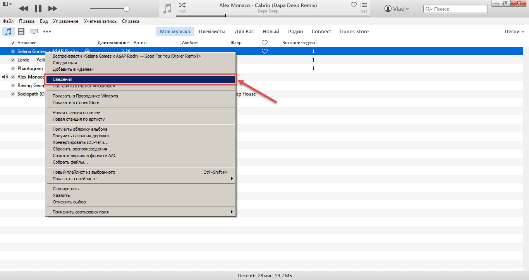This screenshot has width=529, height=280.
Task: Click the previous track rewind button
Action: (x=23, y=8)
